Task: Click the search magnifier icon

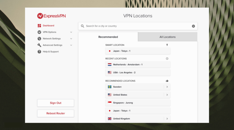Action: click(x=82, y=26)
